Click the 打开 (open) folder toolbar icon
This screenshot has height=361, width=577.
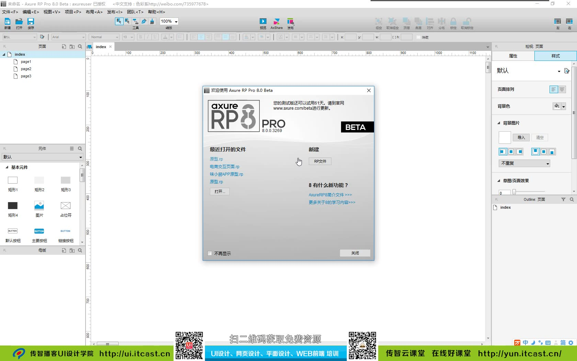pos(19,22)
